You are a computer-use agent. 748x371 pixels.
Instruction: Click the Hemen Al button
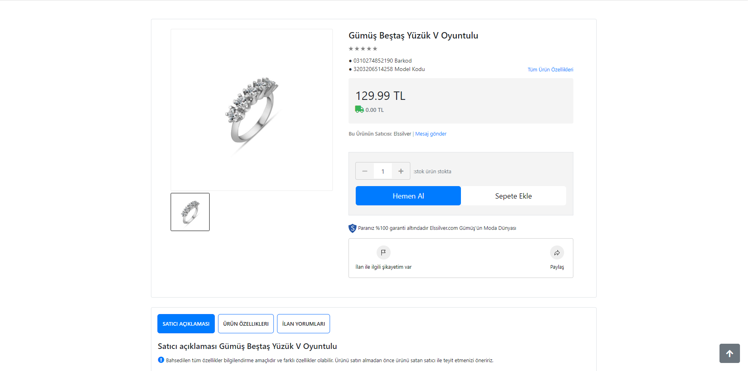coord(408,196)
